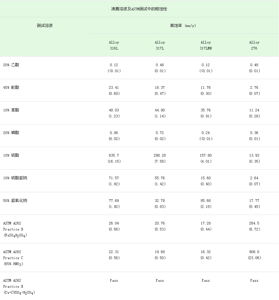This screenshot has width=279, height=300.
Task: Select the Alloy 317LMN column header
Action: 206,45
